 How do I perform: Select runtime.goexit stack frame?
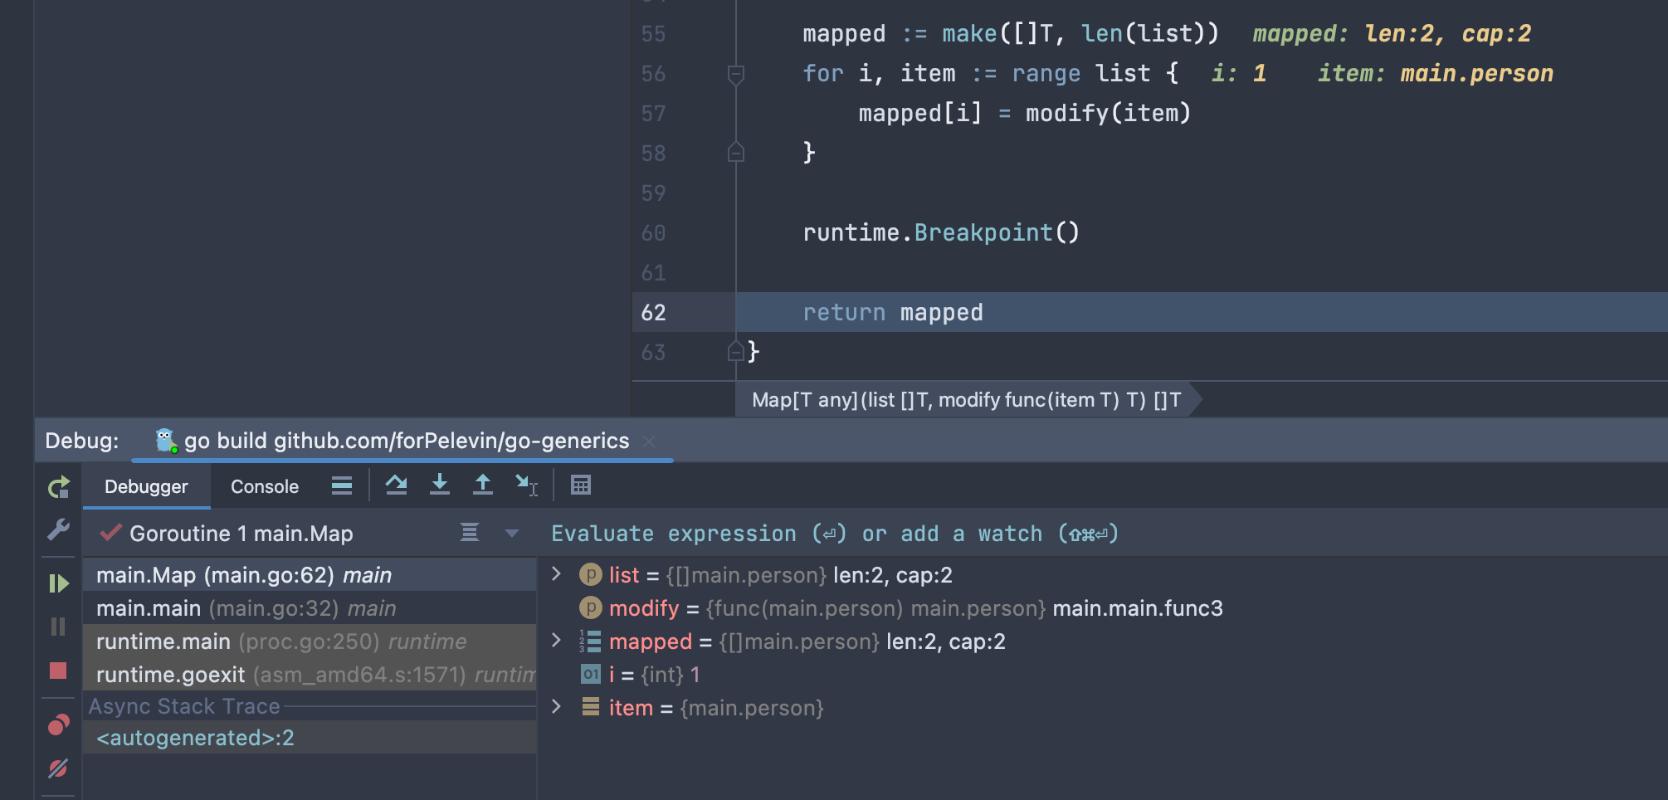[x=310, y=675]
